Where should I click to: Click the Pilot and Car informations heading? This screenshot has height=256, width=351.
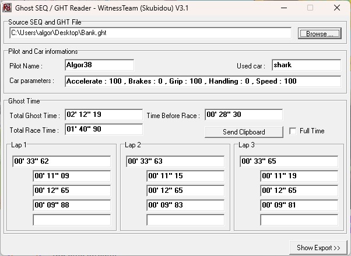coord(43,51)
